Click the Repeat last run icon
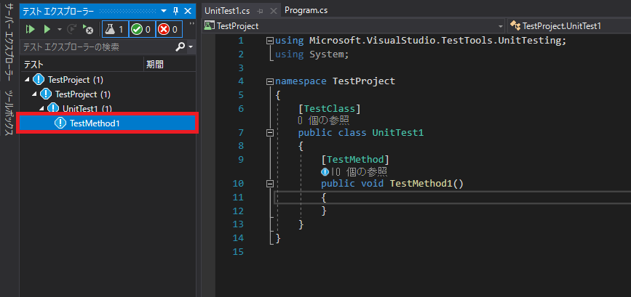Image resolution: width=631 pixels, height=297 pixels. coord(73,29)
